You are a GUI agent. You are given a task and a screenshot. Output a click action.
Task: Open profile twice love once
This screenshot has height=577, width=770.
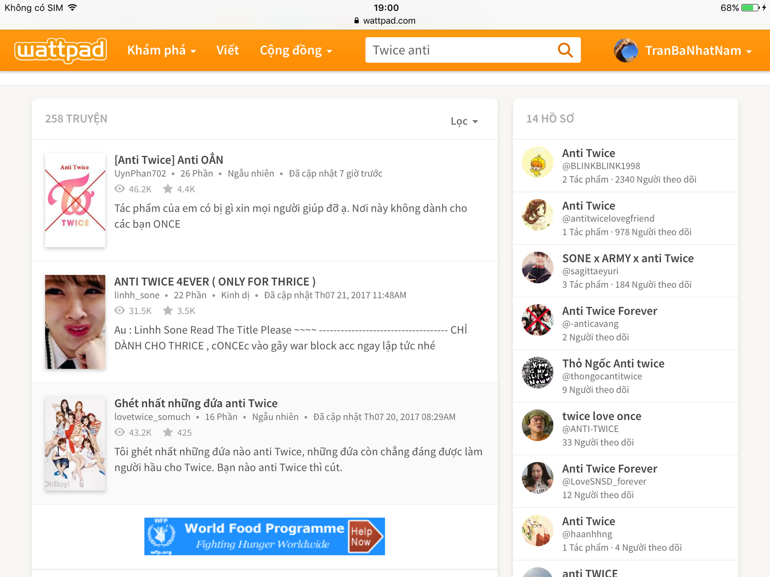pyautogui.click(x=602, y=416)
